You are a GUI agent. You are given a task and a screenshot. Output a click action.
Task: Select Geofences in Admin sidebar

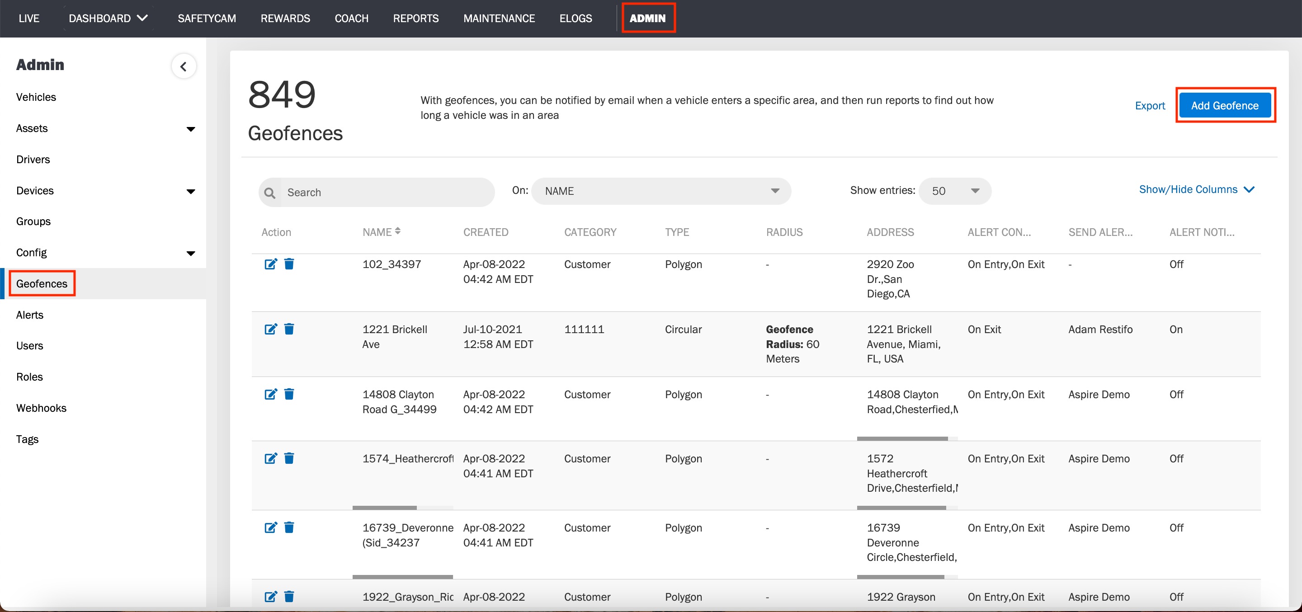click(x=42, y=283)
